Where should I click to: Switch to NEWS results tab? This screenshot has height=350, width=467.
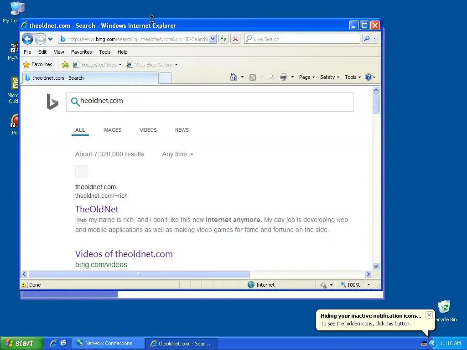pyautogui.click(x=182, y=130)
